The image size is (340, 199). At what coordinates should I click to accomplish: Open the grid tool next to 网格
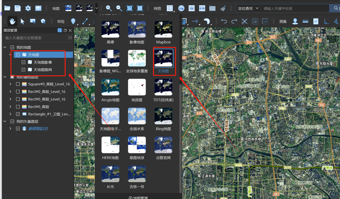[170, 8]
